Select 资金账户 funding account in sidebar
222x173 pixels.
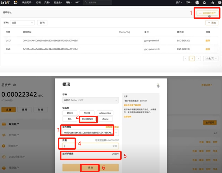[13, 146]
